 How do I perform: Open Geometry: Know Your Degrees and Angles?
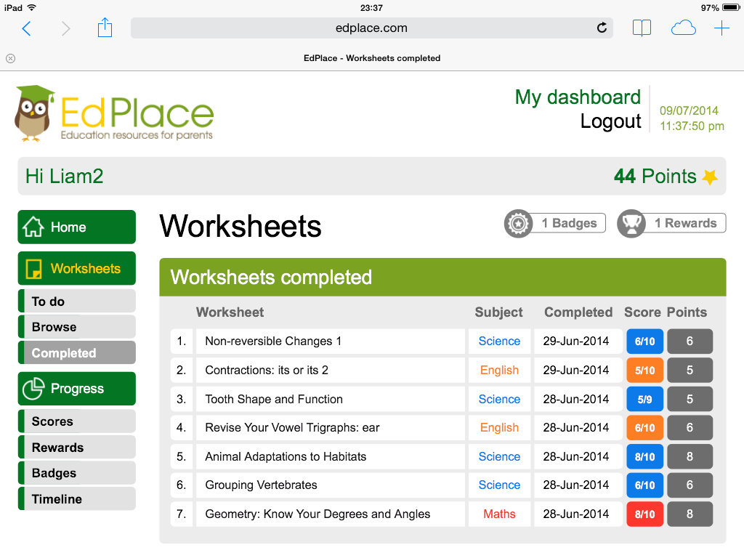pos(318,514)
